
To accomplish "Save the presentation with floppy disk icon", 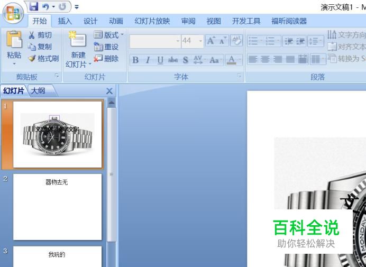I will tap(34, 7).
